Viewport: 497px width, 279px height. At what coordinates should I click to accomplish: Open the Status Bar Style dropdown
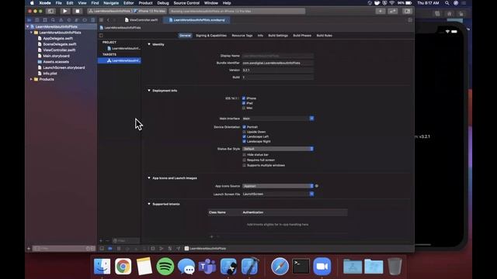[278, 149]
